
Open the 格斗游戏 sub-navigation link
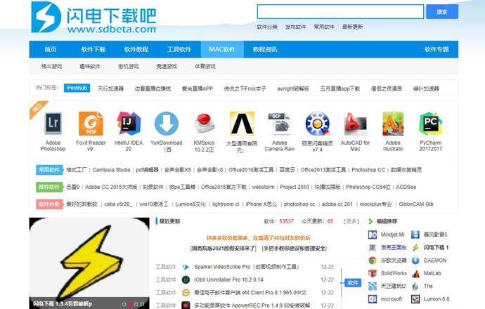pos(51,66)
